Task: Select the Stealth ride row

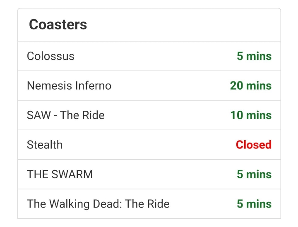Action: point(149,145)
